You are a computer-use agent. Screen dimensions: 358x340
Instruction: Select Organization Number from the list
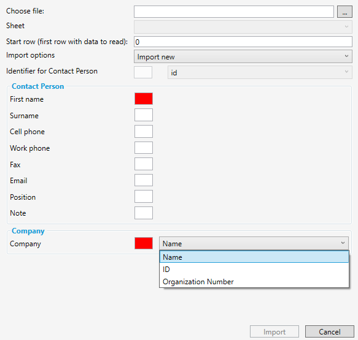pyautogui.click(x=254, y=281)
